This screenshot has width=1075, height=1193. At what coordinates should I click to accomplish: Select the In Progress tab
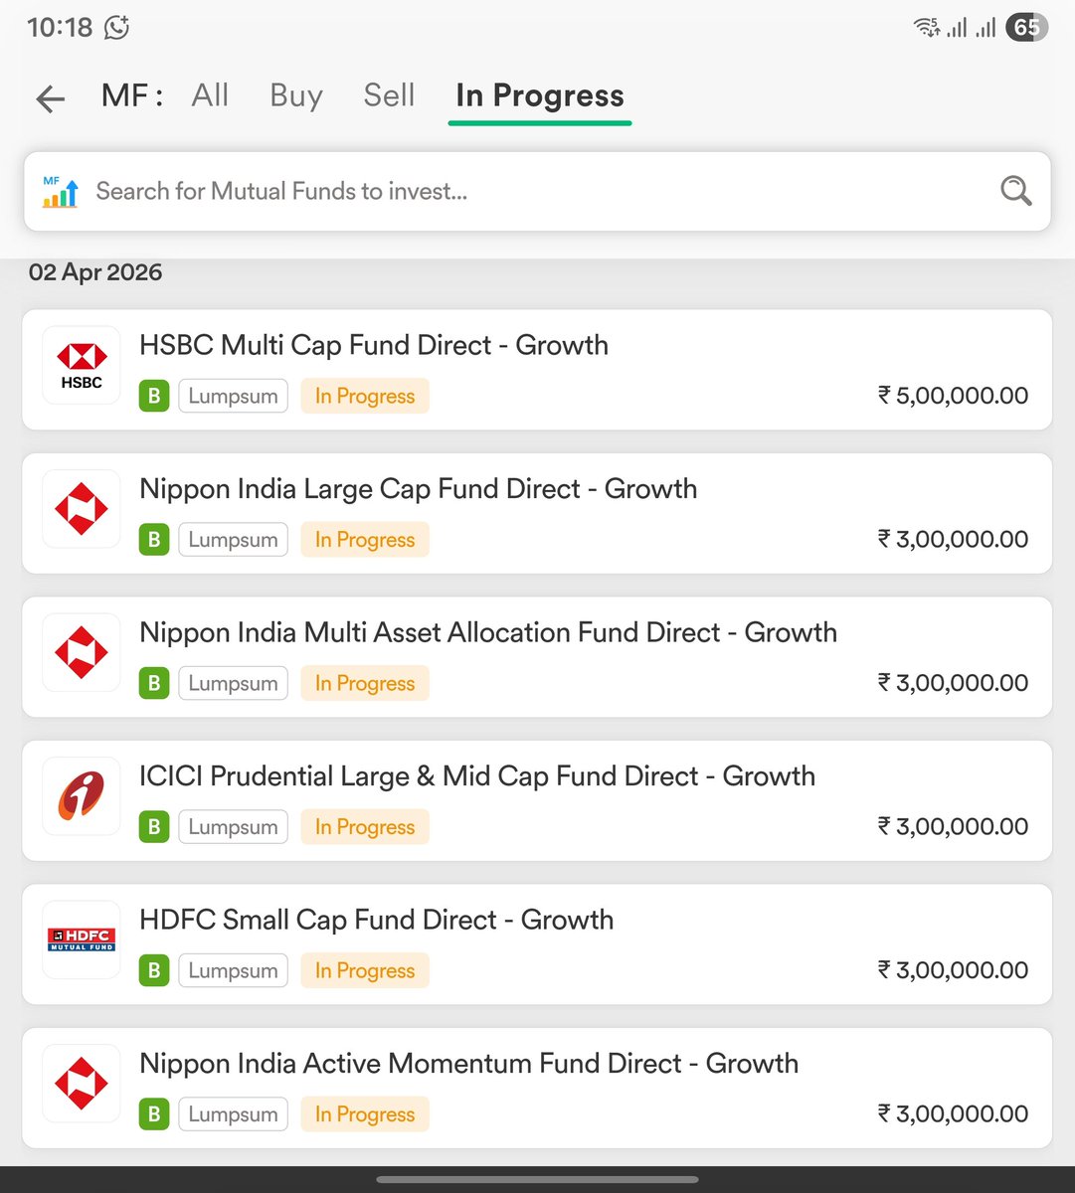pyautogui.click(x=540, y=95)
